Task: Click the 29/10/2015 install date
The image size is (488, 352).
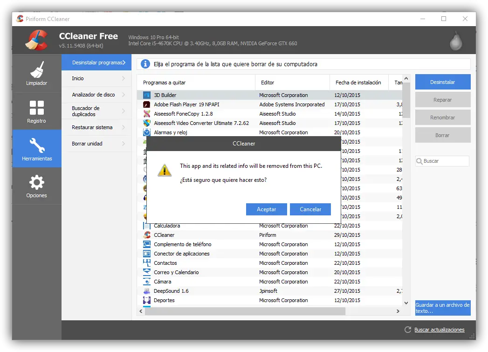Action: coord(347,235)
